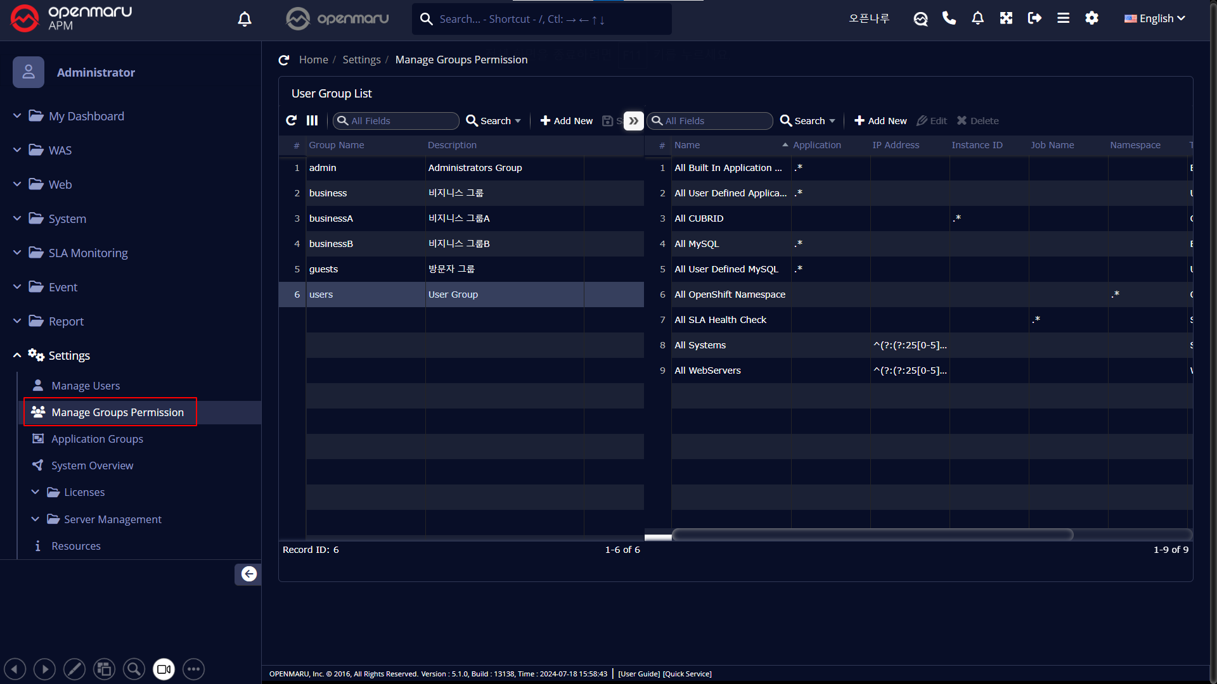This screenshot has width=1217, height=684.
Task: Click the horizontal scrollbar in the permissions table
Action: (872, 535)
